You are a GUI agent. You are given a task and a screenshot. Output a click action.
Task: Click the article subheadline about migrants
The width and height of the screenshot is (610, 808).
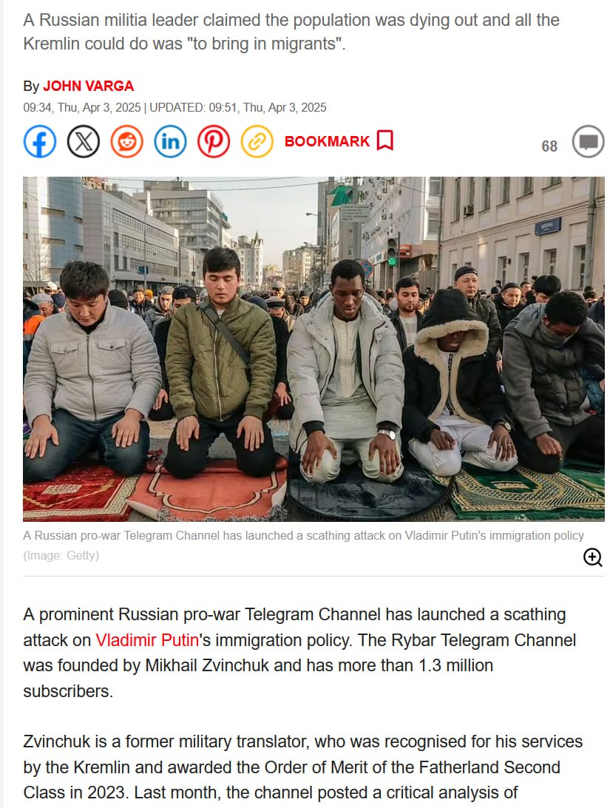tap(291, 32)
